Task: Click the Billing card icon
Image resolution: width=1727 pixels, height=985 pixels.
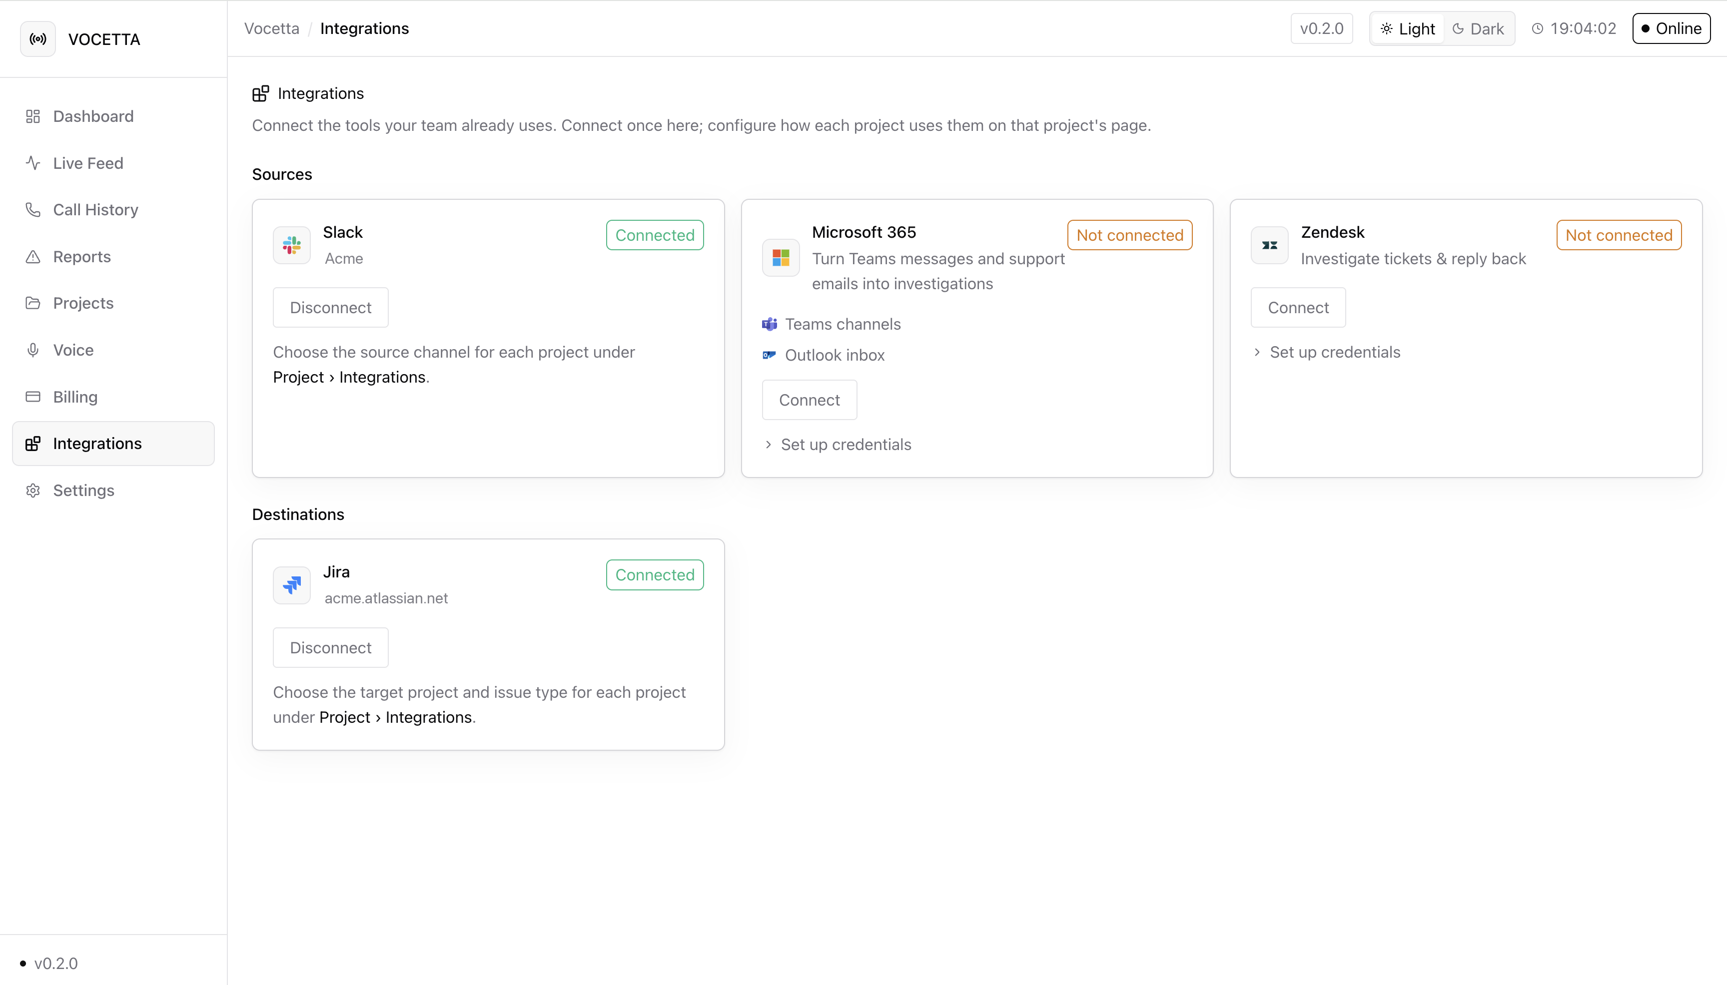Action: [x=32, y=397]
